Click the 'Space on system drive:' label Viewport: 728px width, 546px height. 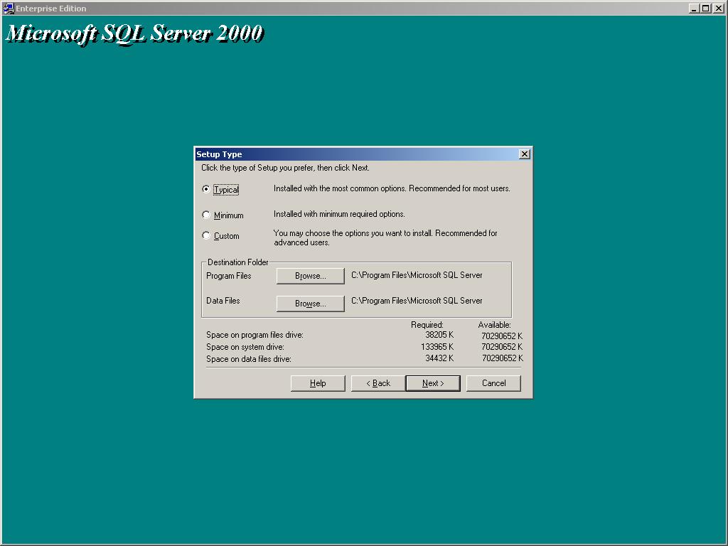pos(245,347)
